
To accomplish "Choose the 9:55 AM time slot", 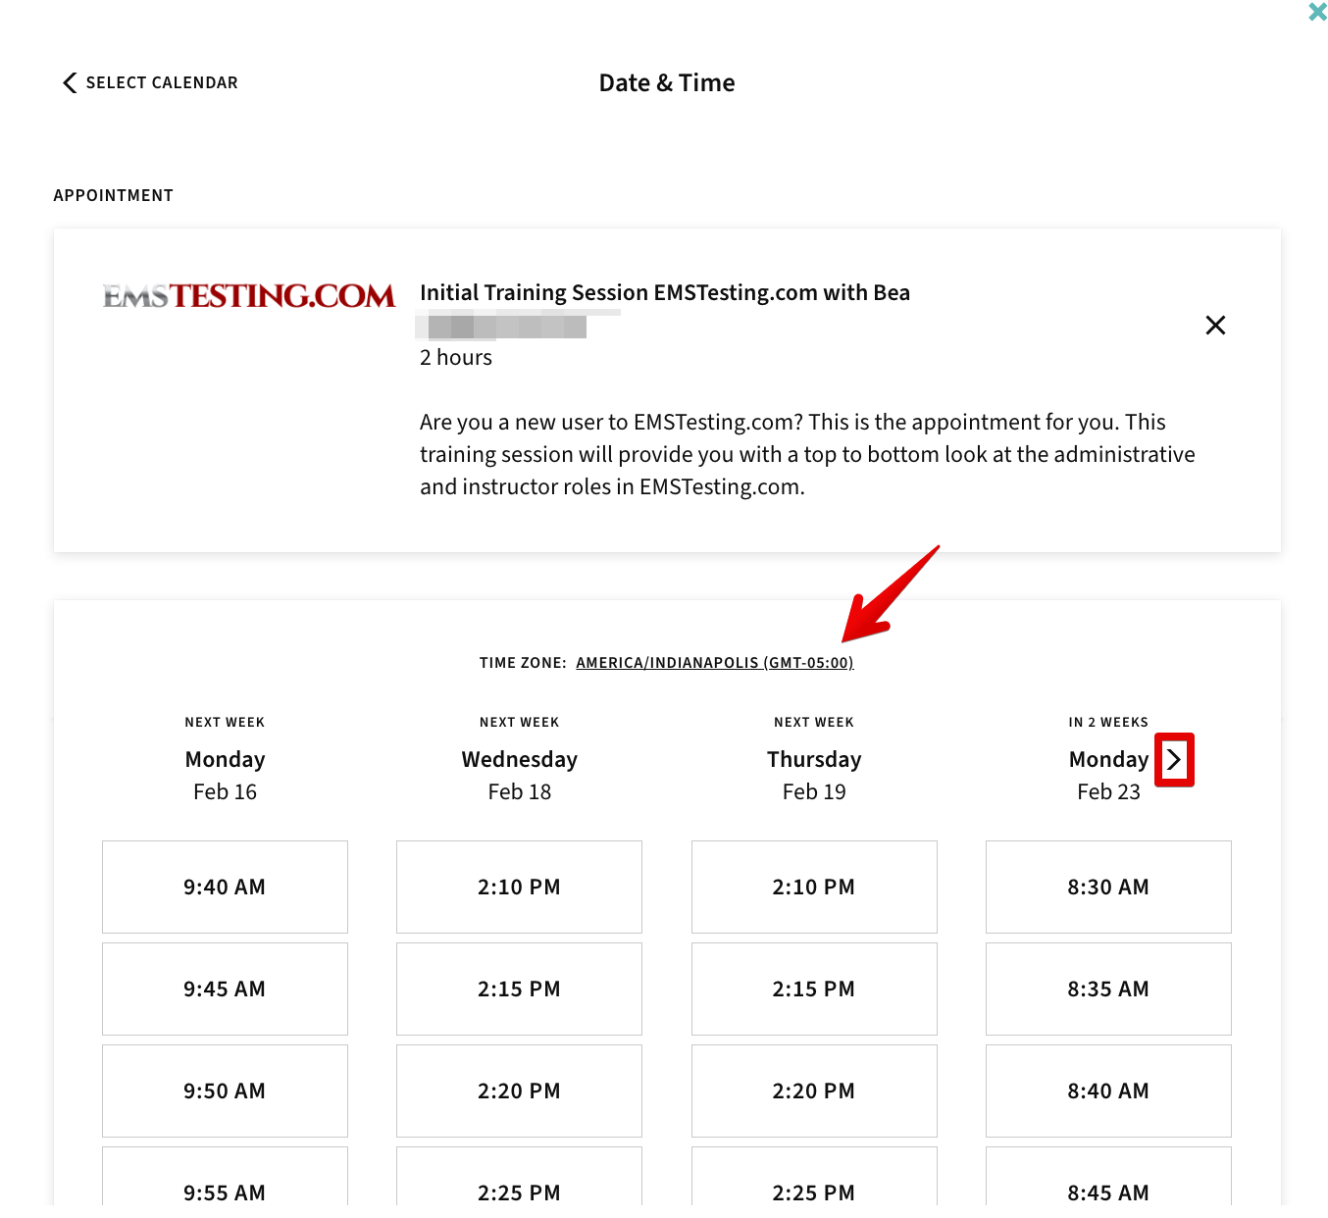I will [x=225, y=1177].
